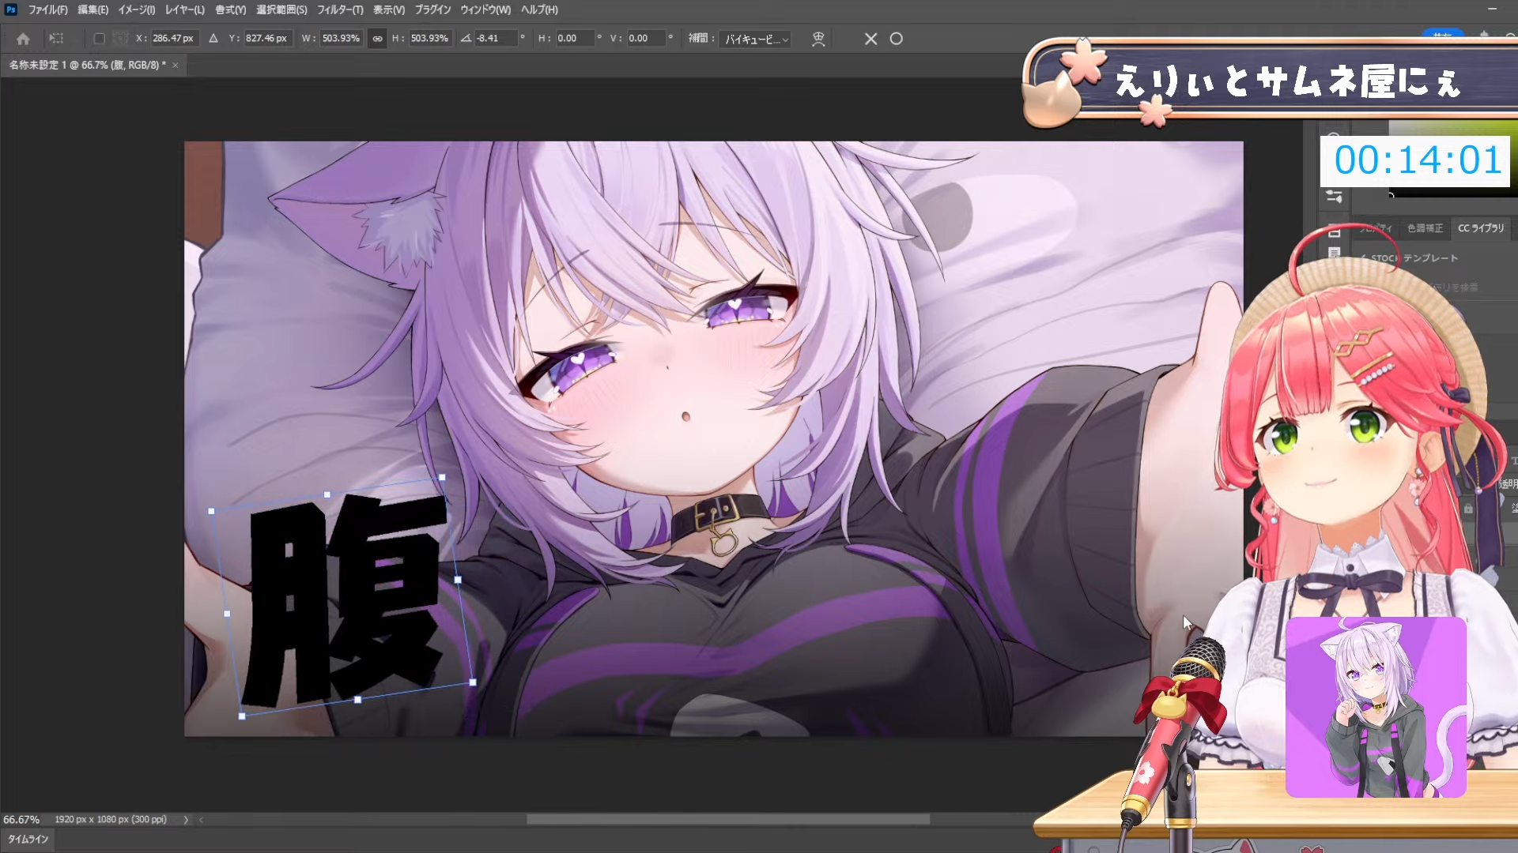Open the 補間 interpolation dropdown
1518x853 pixels.
click(x=755, y=39)
